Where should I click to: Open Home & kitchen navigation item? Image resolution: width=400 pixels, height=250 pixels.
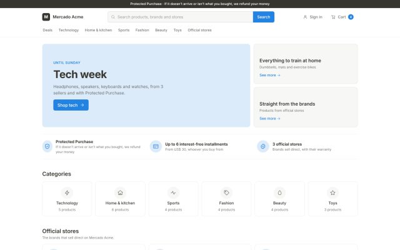tap(98, 30)
